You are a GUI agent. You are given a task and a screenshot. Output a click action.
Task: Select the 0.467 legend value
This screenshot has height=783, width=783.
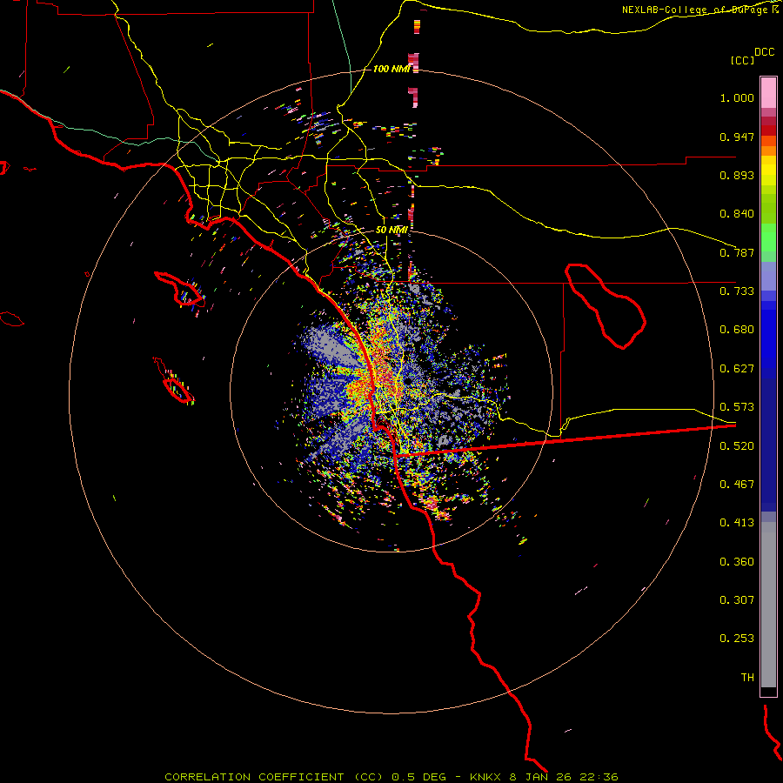[x=737, y=485]
